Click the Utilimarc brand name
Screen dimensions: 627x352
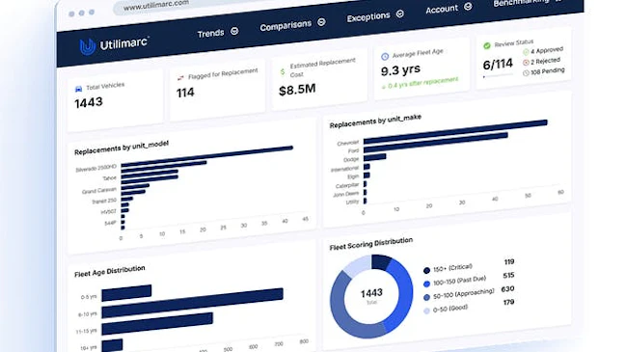coord(124,43)
